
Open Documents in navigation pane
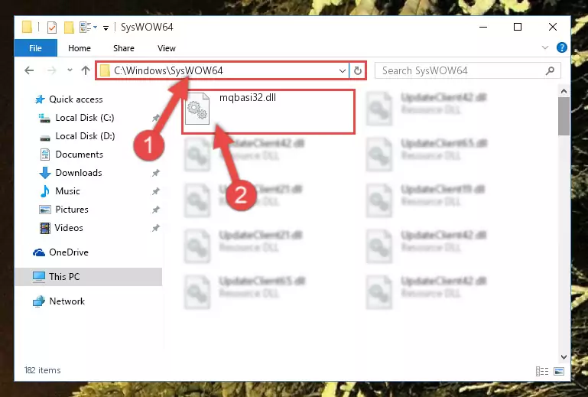(79, 155)
